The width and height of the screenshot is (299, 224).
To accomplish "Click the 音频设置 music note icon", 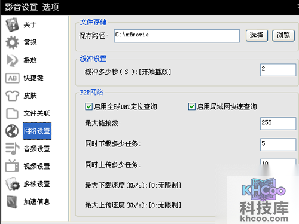I will pos(13,149).
